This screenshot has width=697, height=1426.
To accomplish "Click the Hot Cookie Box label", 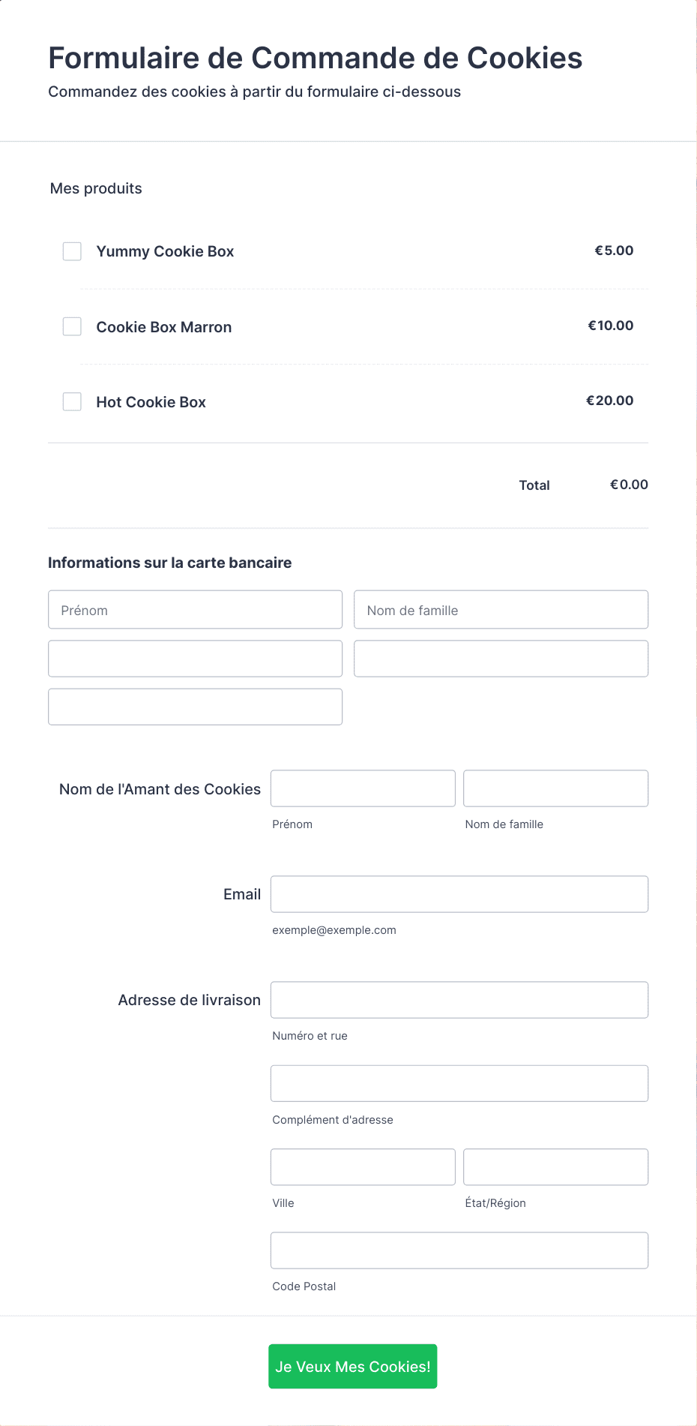I will coord(151,402).
